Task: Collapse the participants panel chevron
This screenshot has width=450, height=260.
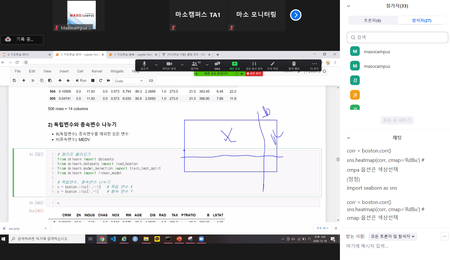Action: [349, 6]
